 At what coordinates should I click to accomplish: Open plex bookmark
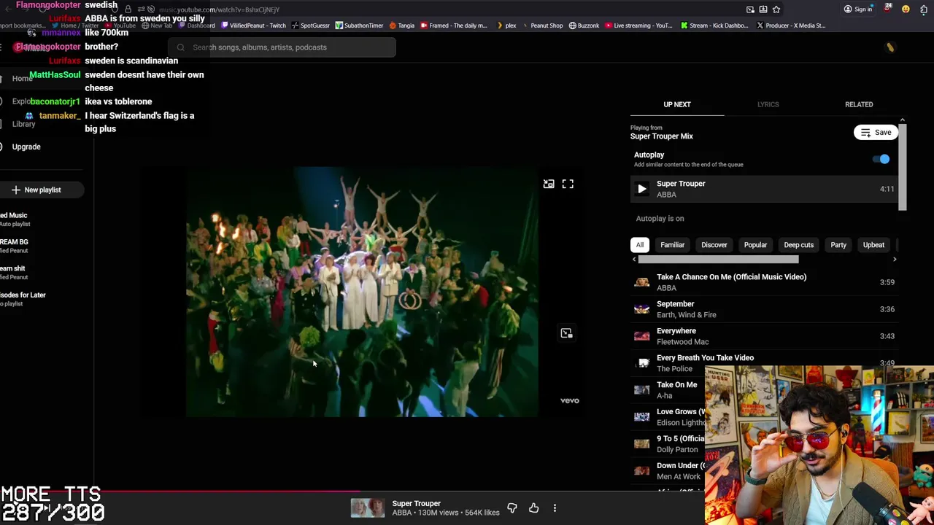(x=506, y=26)
